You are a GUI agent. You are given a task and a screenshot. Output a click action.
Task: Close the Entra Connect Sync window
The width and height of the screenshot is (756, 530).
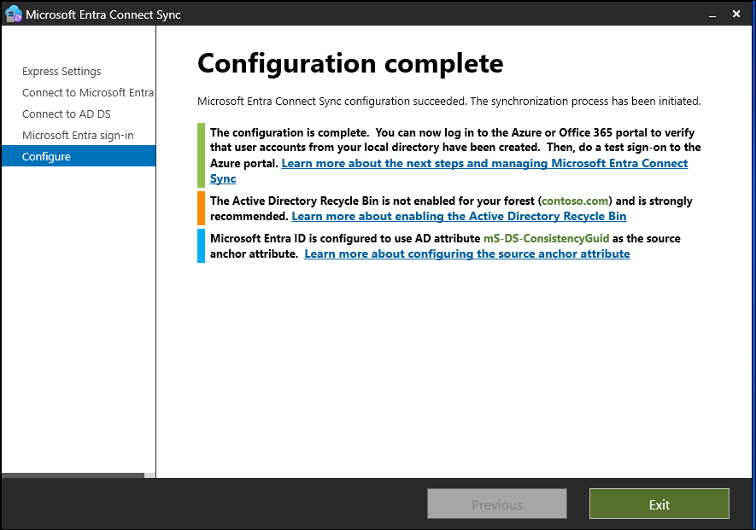point(736,14)
